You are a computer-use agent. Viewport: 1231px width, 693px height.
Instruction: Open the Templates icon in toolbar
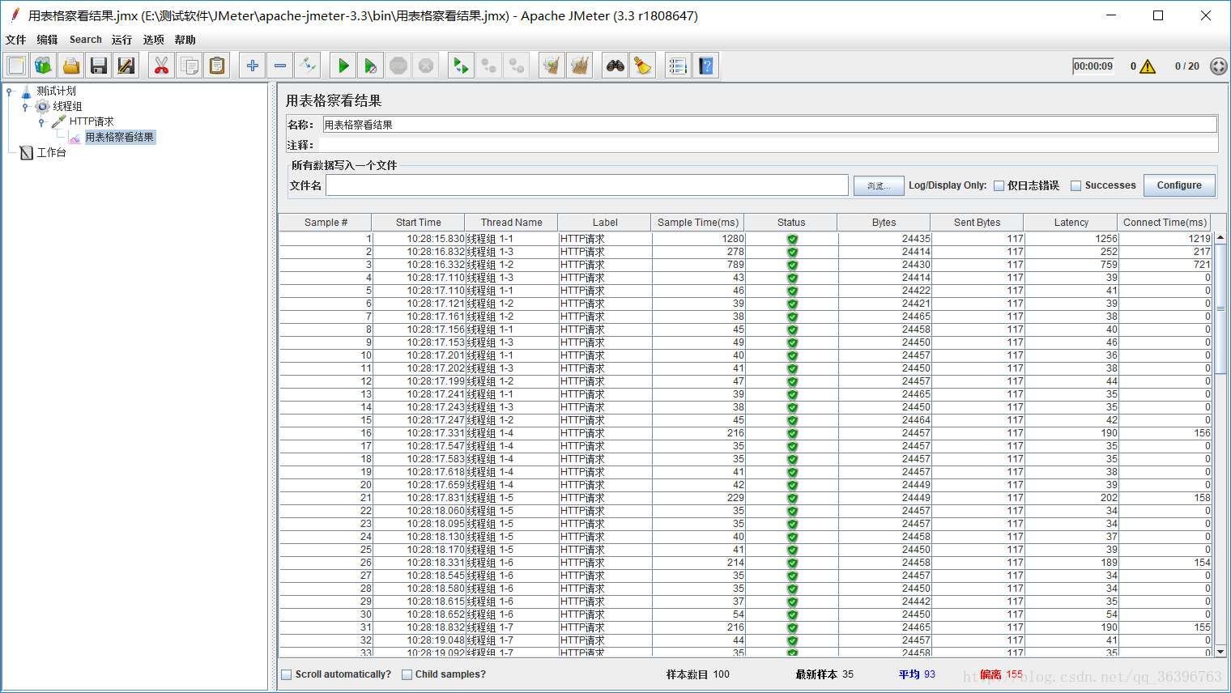(44, 66)
